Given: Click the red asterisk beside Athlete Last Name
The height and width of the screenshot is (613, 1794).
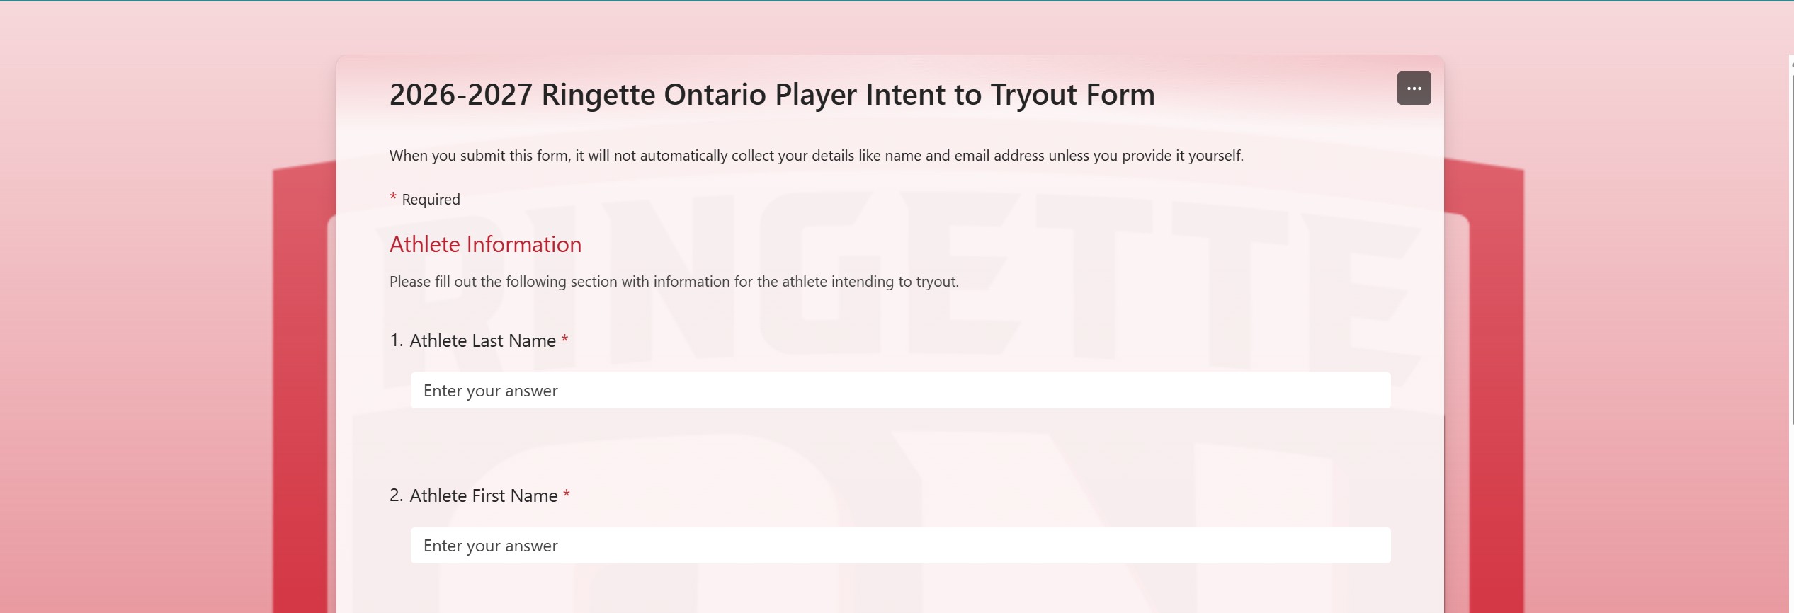Looking at the screenshot, I should coord(564,340).
